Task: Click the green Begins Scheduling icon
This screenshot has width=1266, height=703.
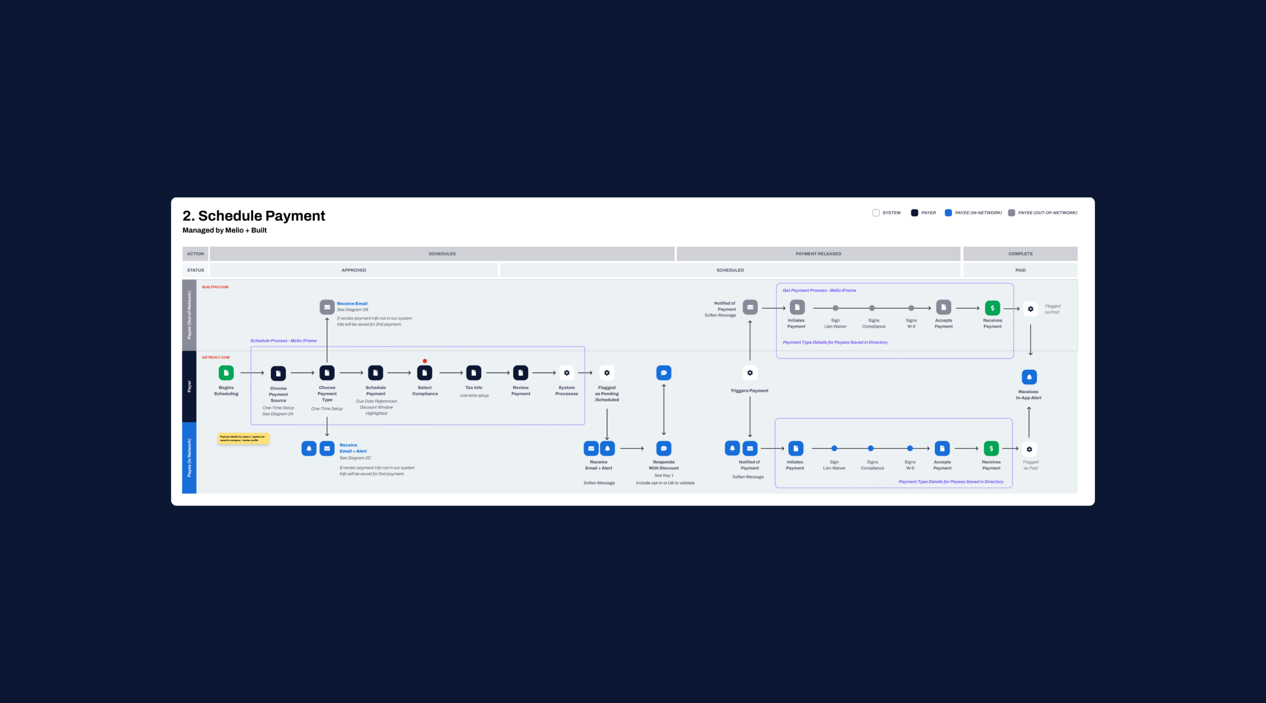Action: pyautogui.click(x=226, y=373)
